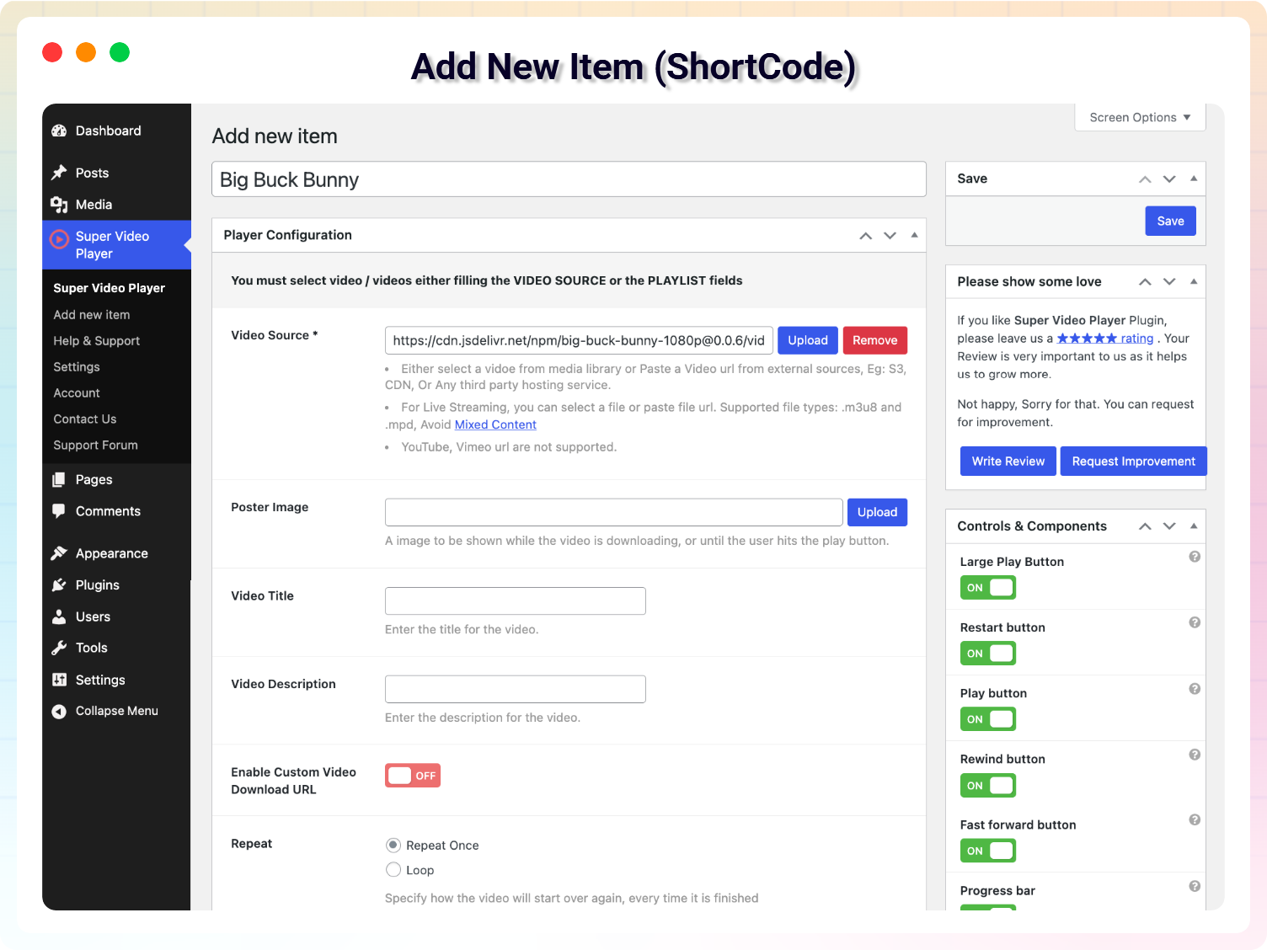The width and height of the screenshot is (1267, 950).
Task: Open help tooltip for Large Play Button
Action: pos(1195,557)
